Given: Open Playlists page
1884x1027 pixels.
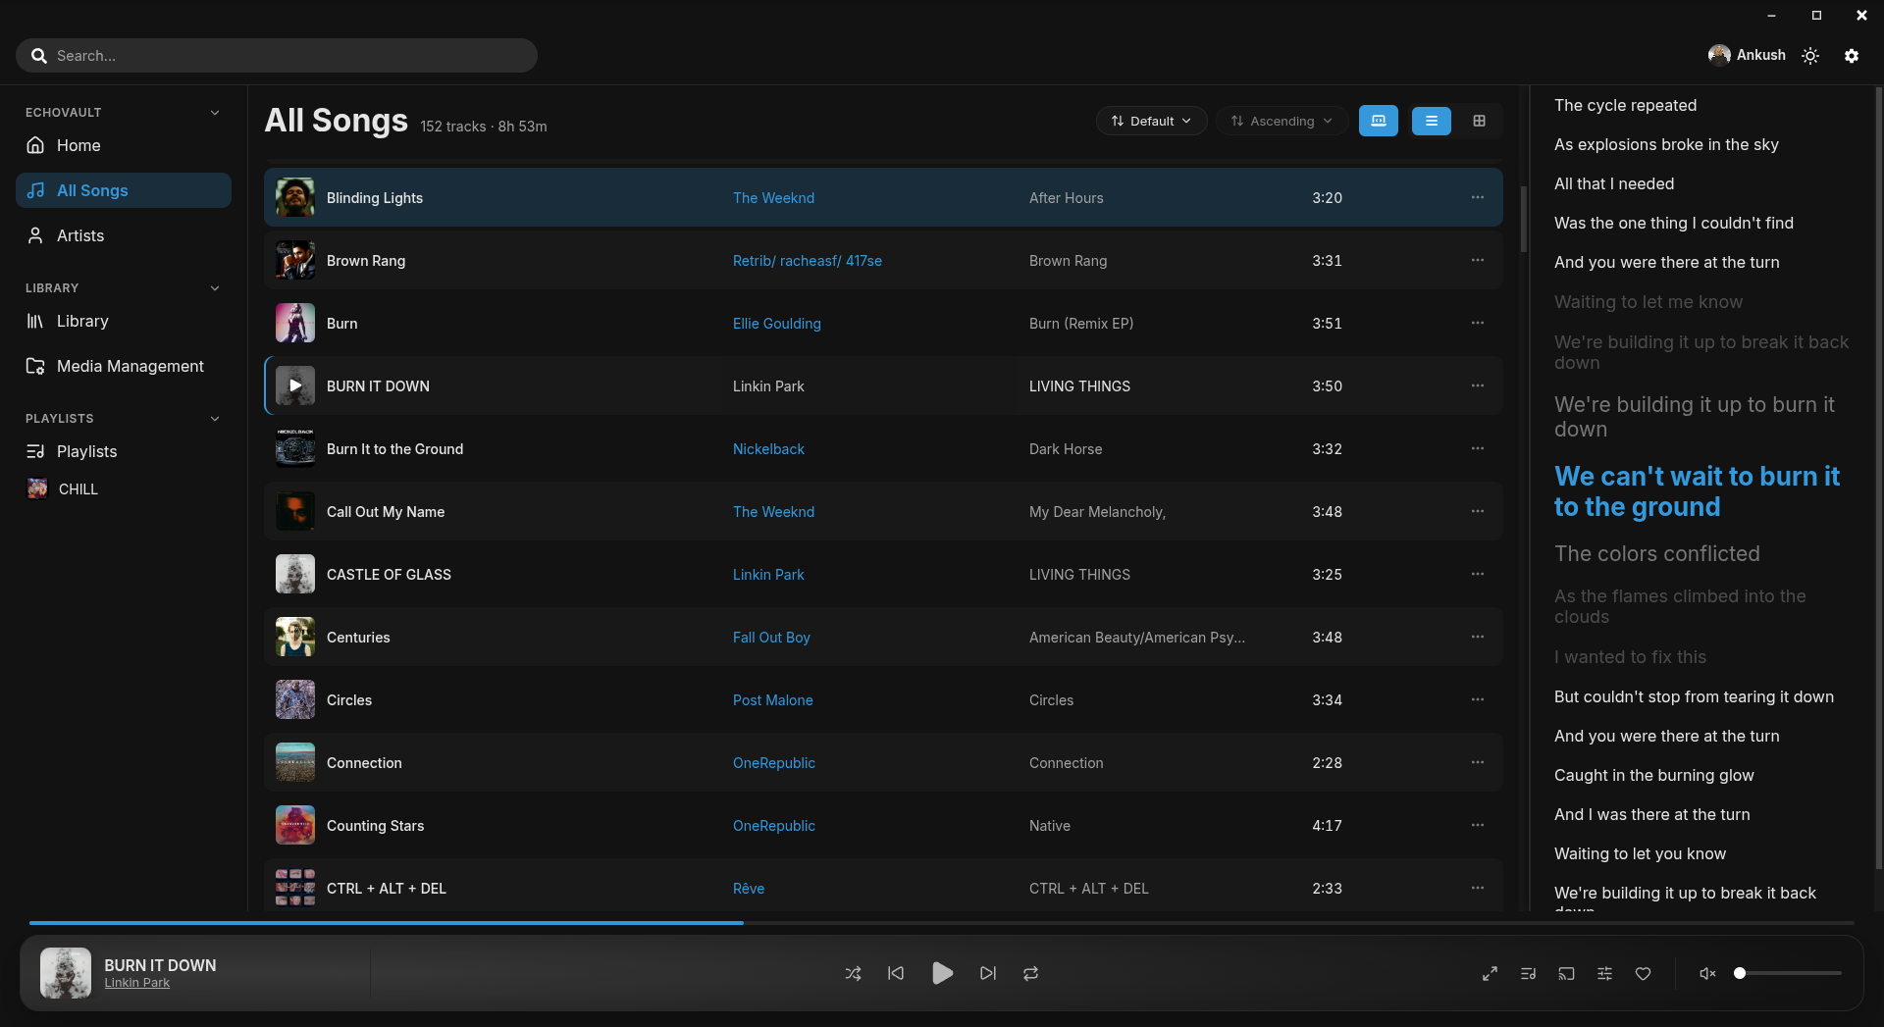Looking at the screenshot, I should tap(124, 451).
